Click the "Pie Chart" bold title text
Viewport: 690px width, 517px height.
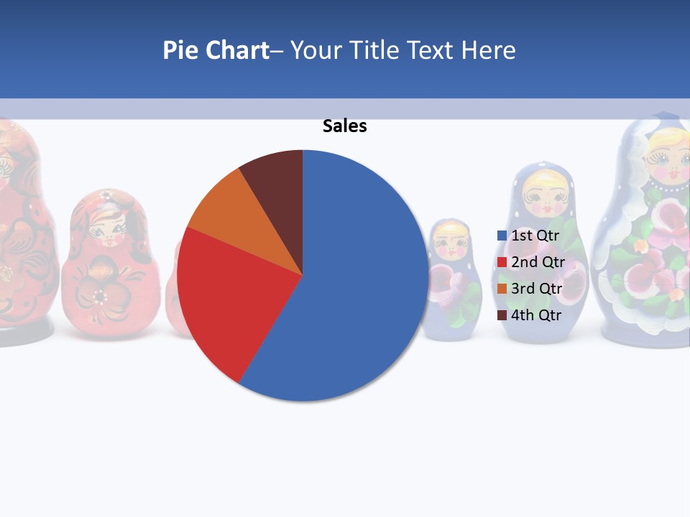[x=215, y=50]
